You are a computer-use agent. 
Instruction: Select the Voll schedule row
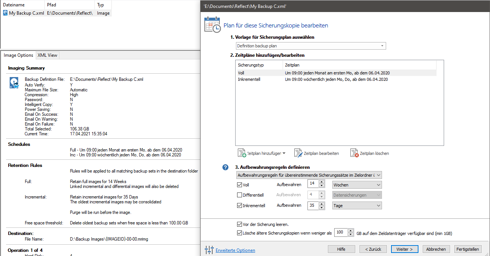(336, 73)
